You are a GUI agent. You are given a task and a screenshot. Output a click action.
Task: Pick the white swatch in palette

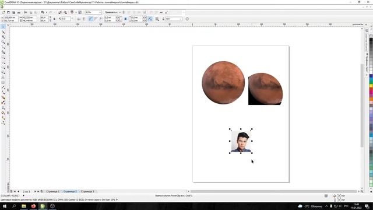[x=371, y=72]
